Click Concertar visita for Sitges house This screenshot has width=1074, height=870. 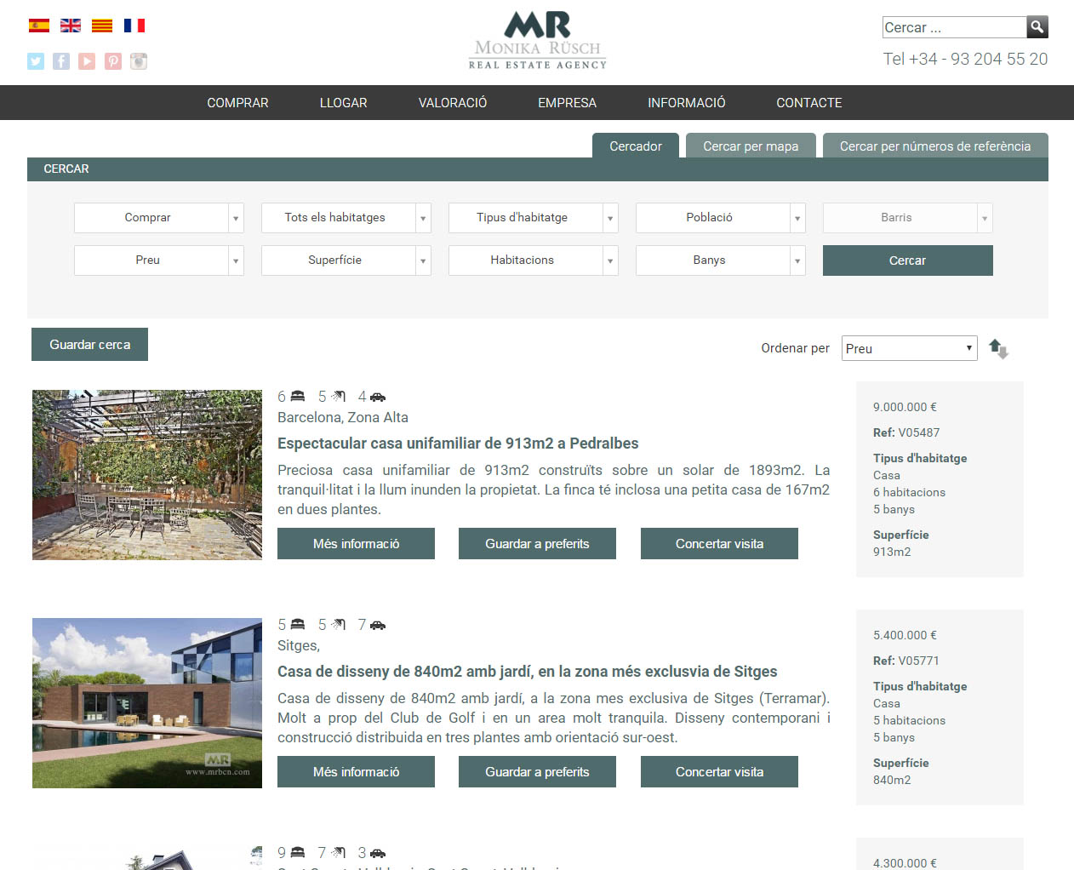click(719, 772)
